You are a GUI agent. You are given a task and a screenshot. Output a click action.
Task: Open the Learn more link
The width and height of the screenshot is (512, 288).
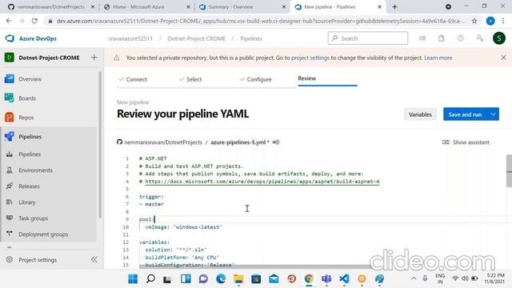click(x=438, y=58)
